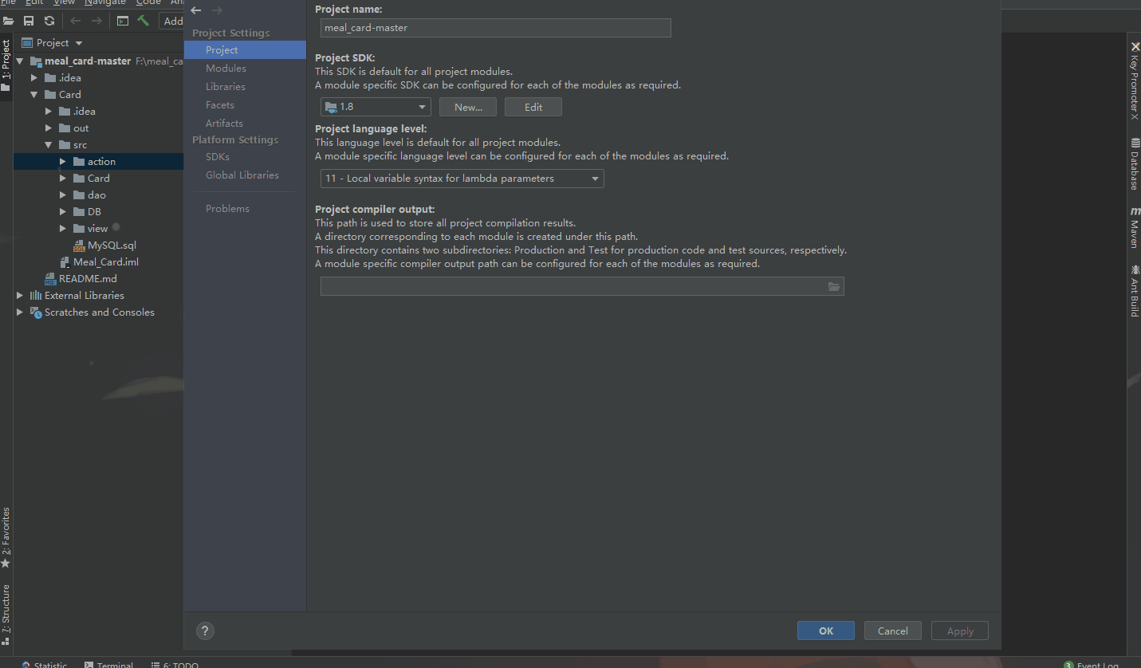Image resolution: width=1141 pixels, height=668 pixels.
Task: Open the Edit menu
Action: point(34,3)
